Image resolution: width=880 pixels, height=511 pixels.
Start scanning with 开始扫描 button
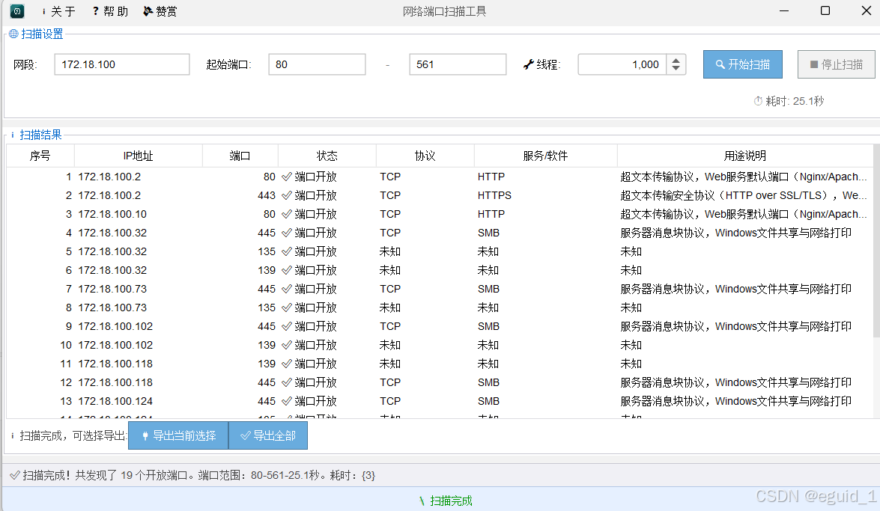pos(743,64)
